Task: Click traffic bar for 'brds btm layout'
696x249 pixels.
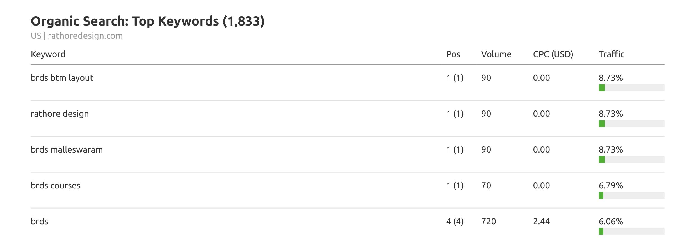Action: 631,88
